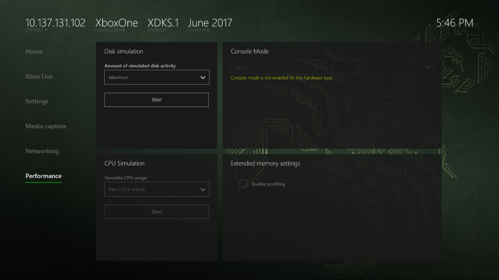Screen dimensions: 499x280
Task: Click OS version June 2017
Action: pos(210,23)
